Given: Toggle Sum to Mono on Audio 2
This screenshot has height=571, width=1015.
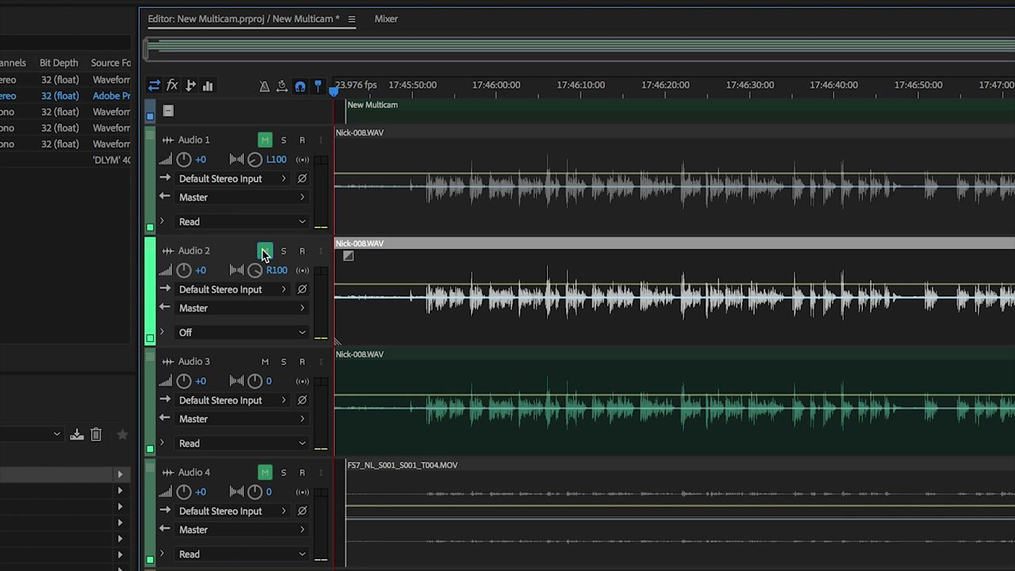Looking at the screenshot, I should point(302,270).
